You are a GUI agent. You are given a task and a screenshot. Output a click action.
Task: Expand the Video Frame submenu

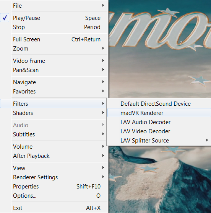coord(54,61)
